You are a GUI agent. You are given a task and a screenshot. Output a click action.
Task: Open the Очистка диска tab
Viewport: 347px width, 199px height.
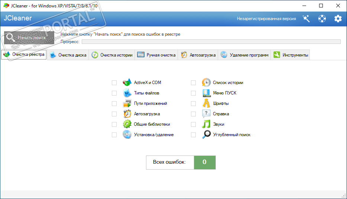click(68, 55)
